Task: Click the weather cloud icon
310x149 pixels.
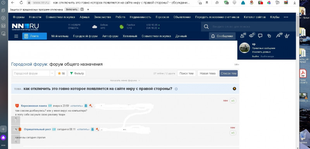Action: tap(95, 27)
